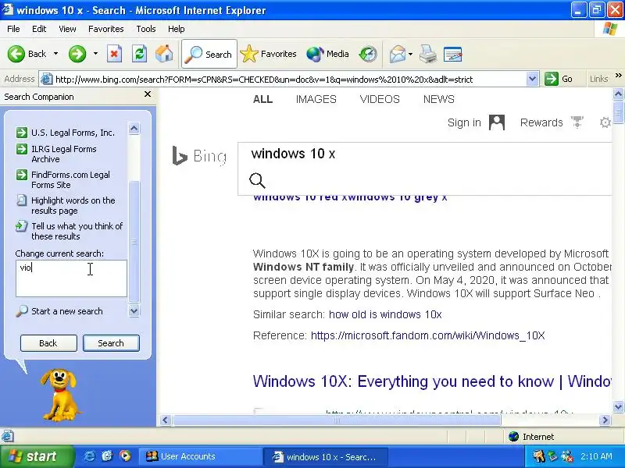Click the Mail envelope icon
The width and height of the screenshot is (625, 468).
[397, 54]
